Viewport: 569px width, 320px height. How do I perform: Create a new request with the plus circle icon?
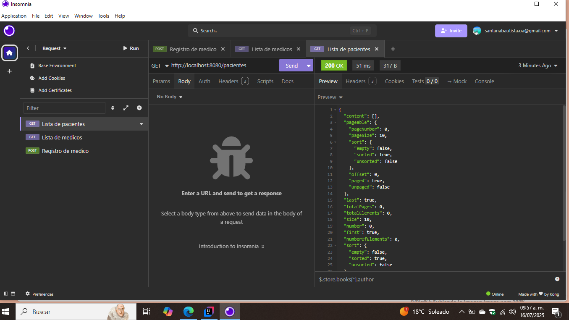click(139, 108)
